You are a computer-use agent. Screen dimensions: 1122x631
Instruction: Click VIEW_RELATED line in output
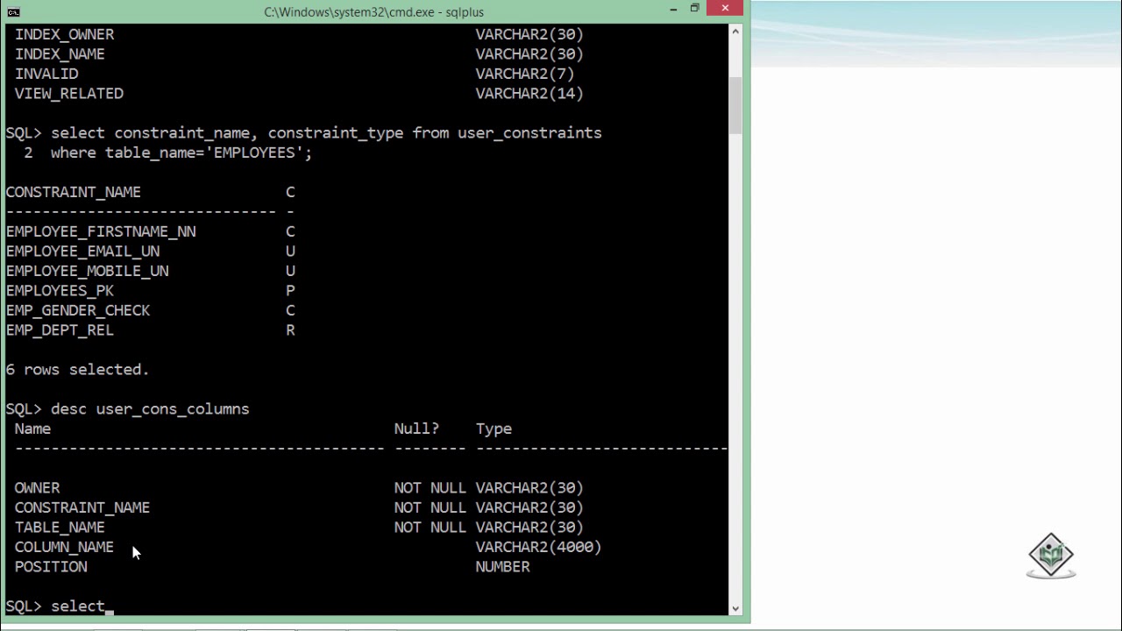(x=68, y=94)
